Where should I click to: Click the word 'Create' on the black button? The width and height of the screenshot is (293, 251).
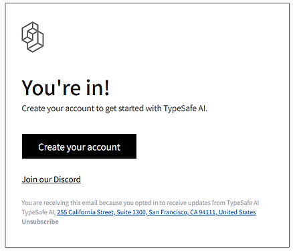[52, 147]
